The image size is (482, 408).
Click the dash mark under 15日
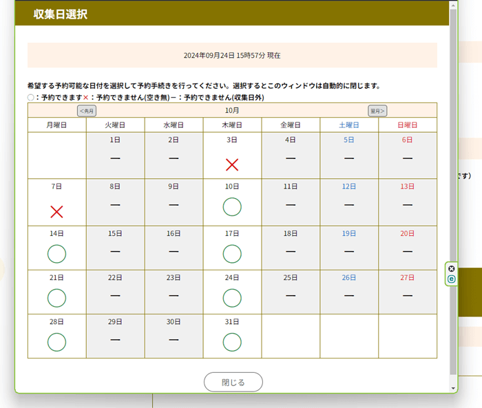pyautogui.click(x=115, y=252)
